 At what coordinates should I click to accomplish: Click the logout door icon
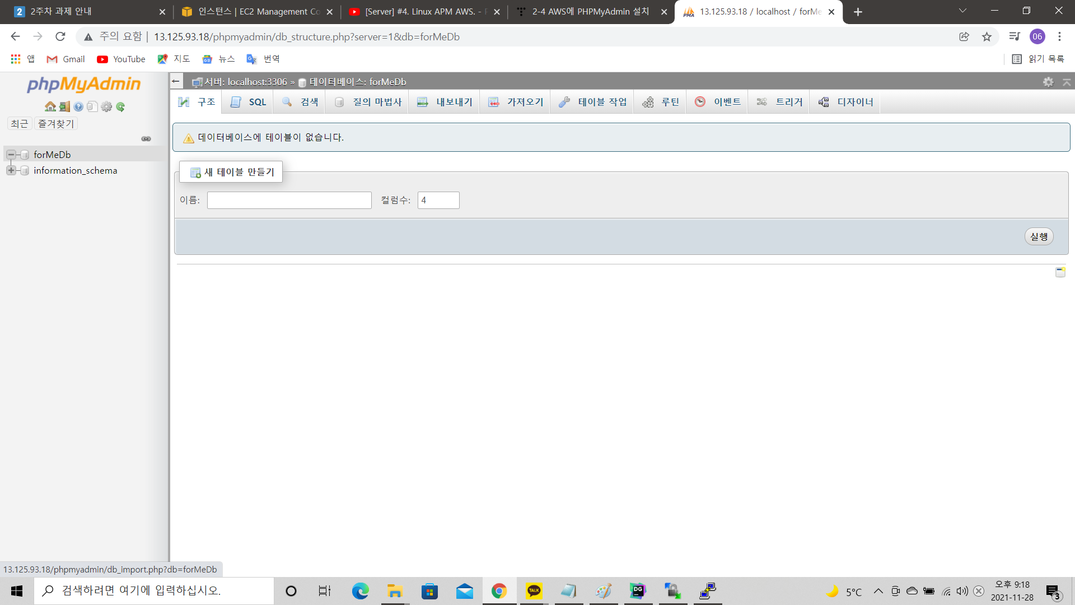(x=64, y=106)
